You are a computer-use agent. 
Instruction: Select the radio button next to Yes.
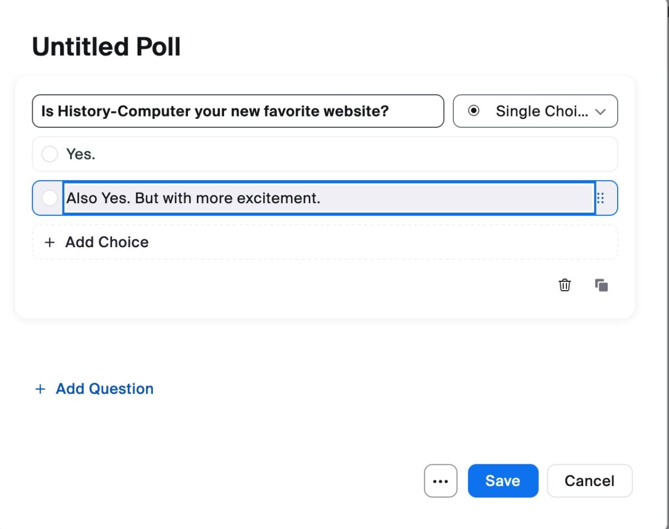coord(50,154)
